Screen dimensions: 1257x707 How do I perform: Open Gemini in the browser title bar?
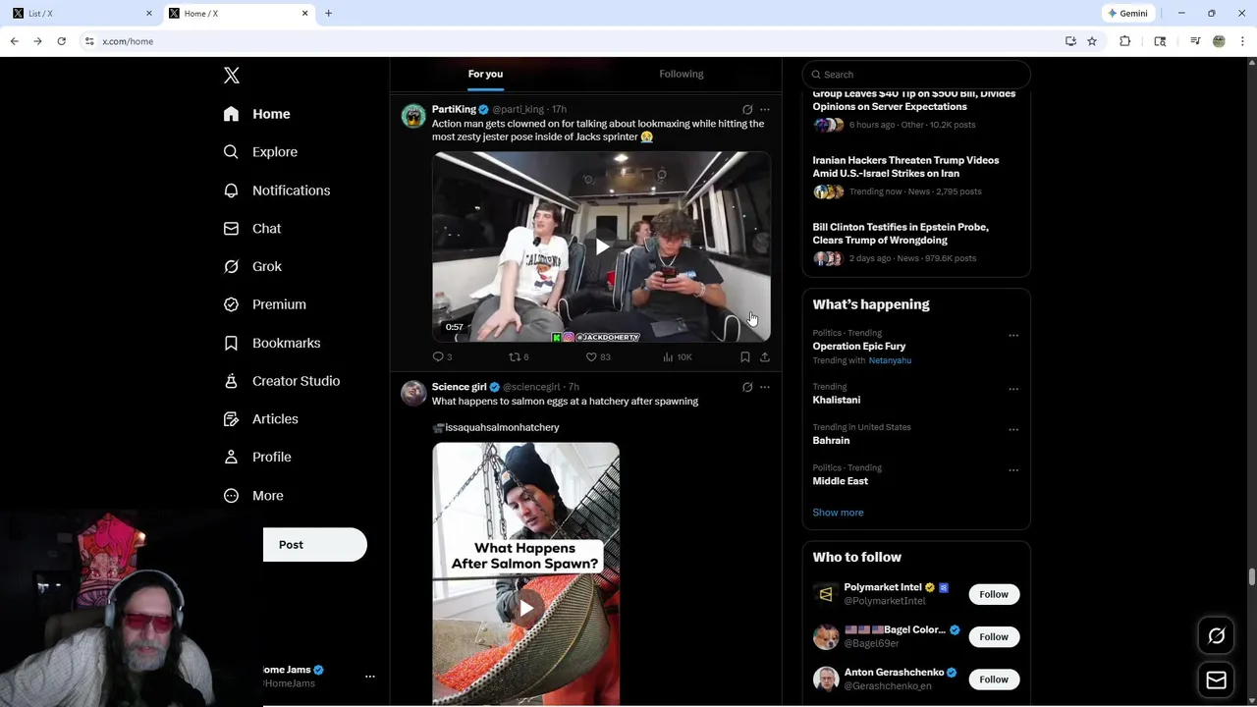[1127, 14]
